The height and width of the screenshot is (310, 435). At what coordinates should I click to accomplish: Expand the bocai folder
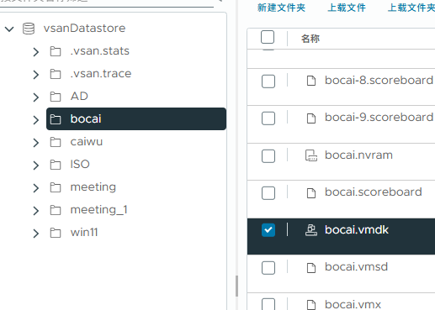[x=35, y=120]
